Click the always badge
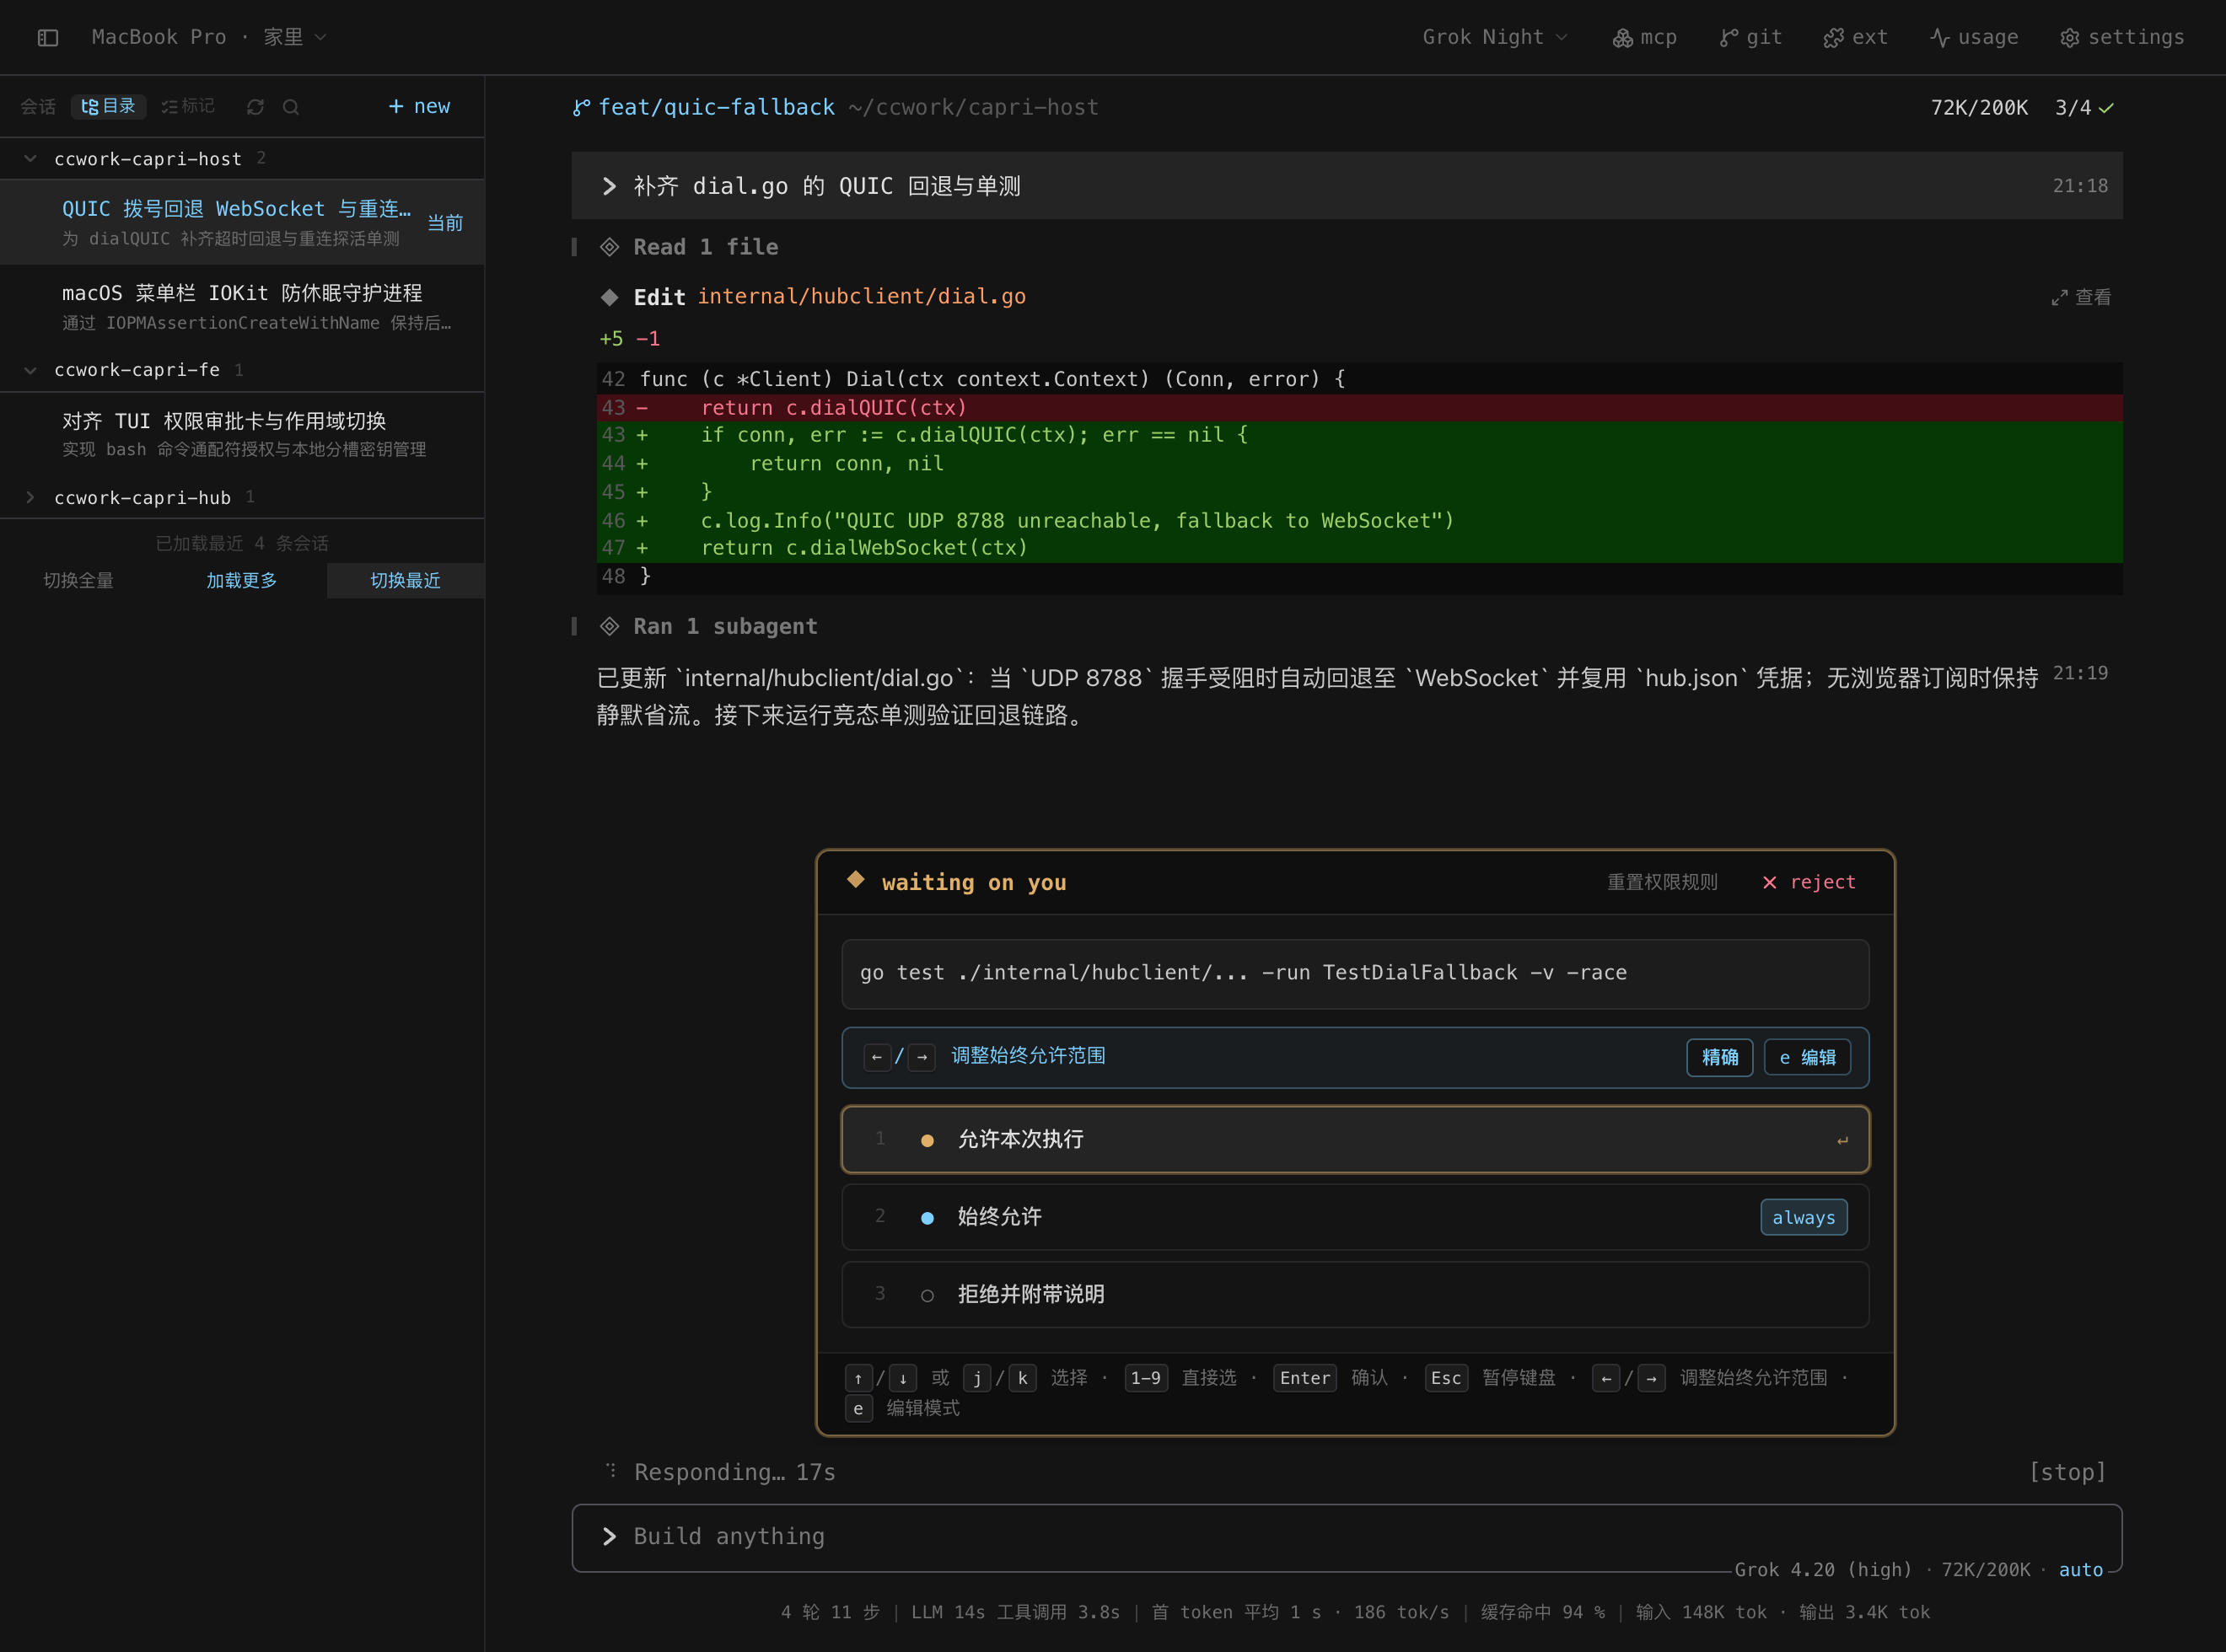2226x1652 pixels. (x=1804, y=1217)
